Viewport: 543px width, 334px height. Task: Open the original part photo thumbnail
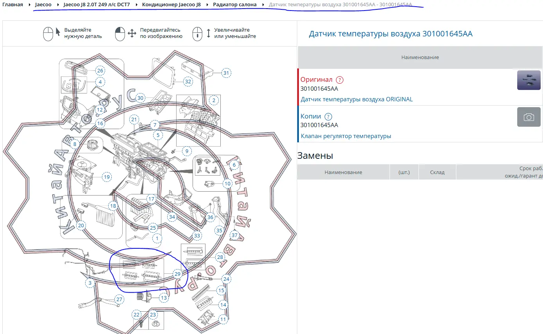(x=529, y=80)
